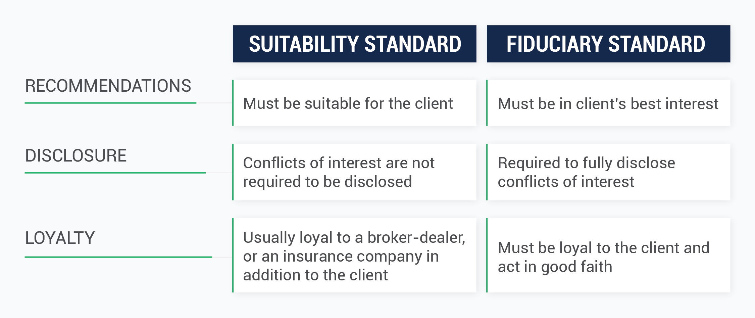Viewport: 755px width, 318px height.
Task: Select the RECOMMENDATIONS row label
Action: [108, 86]
